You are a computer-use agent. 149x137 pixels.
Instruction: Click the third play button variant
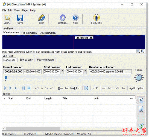(16, 88)
